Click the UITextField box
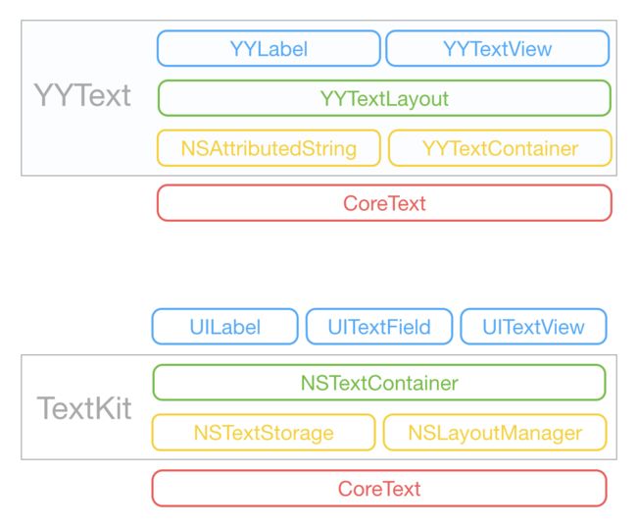The image size is (637, 529). click(x=379, y=327)
